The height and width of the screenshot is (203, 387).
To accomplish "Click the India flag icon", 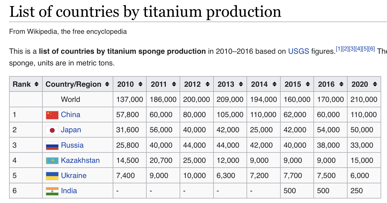I will coord(52,191).
